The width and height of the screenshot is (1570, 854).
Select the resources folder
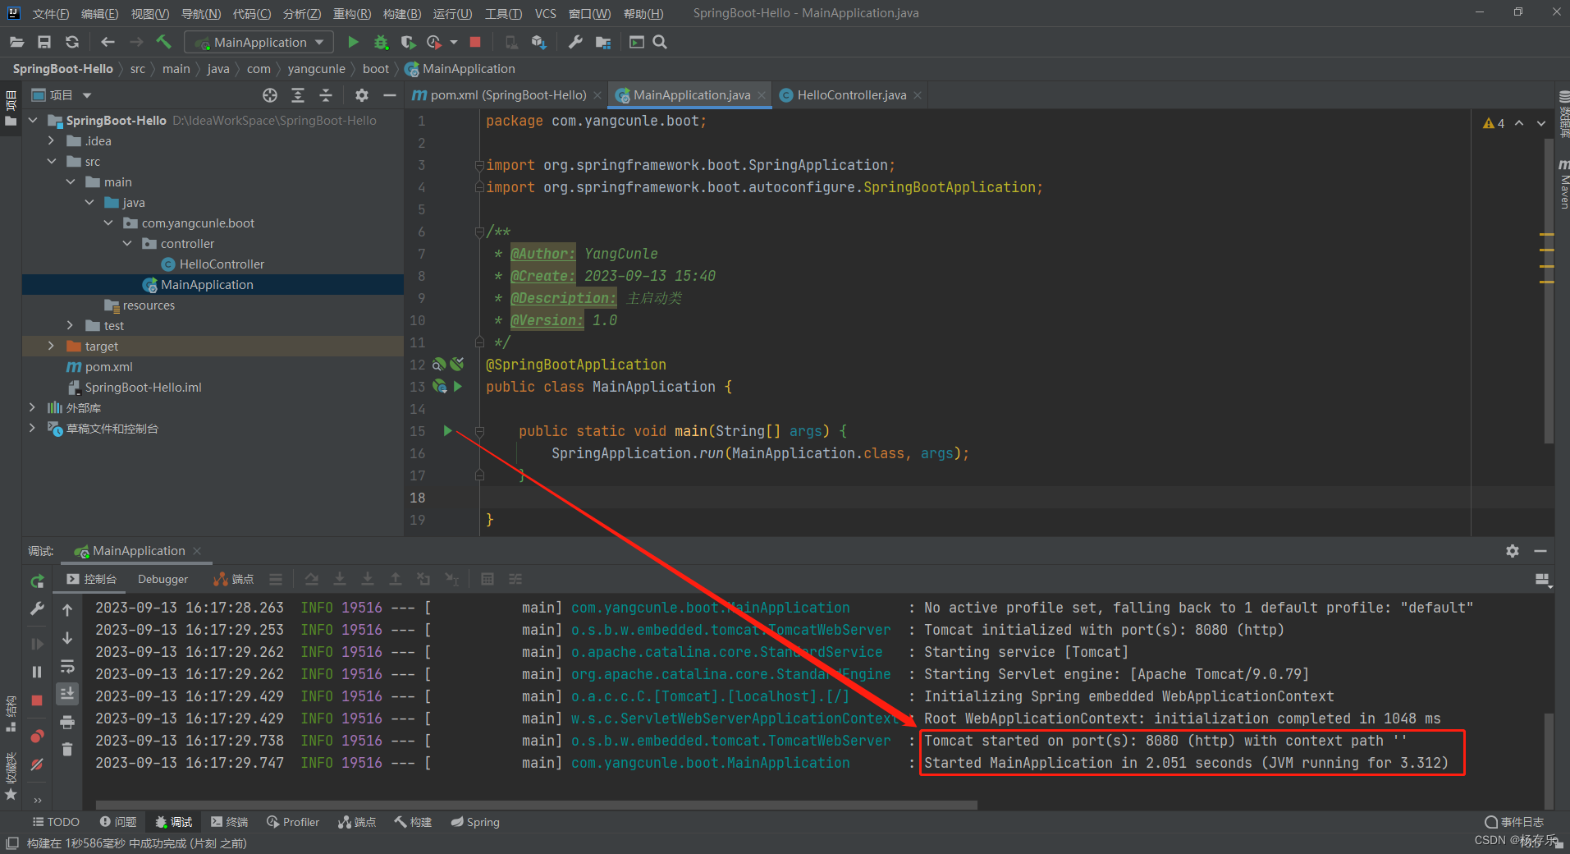point(148,305)
